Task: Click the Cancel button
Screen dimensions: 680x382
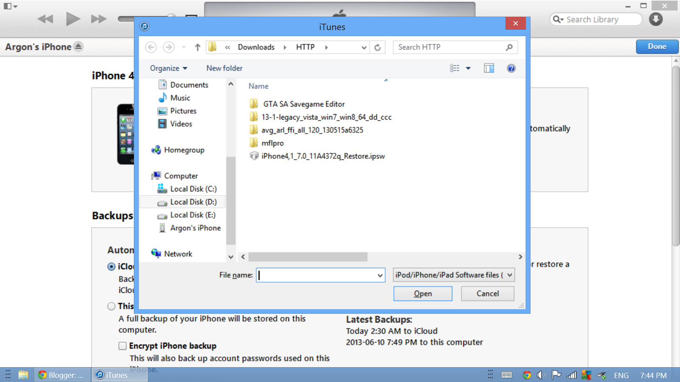Action: pyautogui.click(x=487, y=294)
